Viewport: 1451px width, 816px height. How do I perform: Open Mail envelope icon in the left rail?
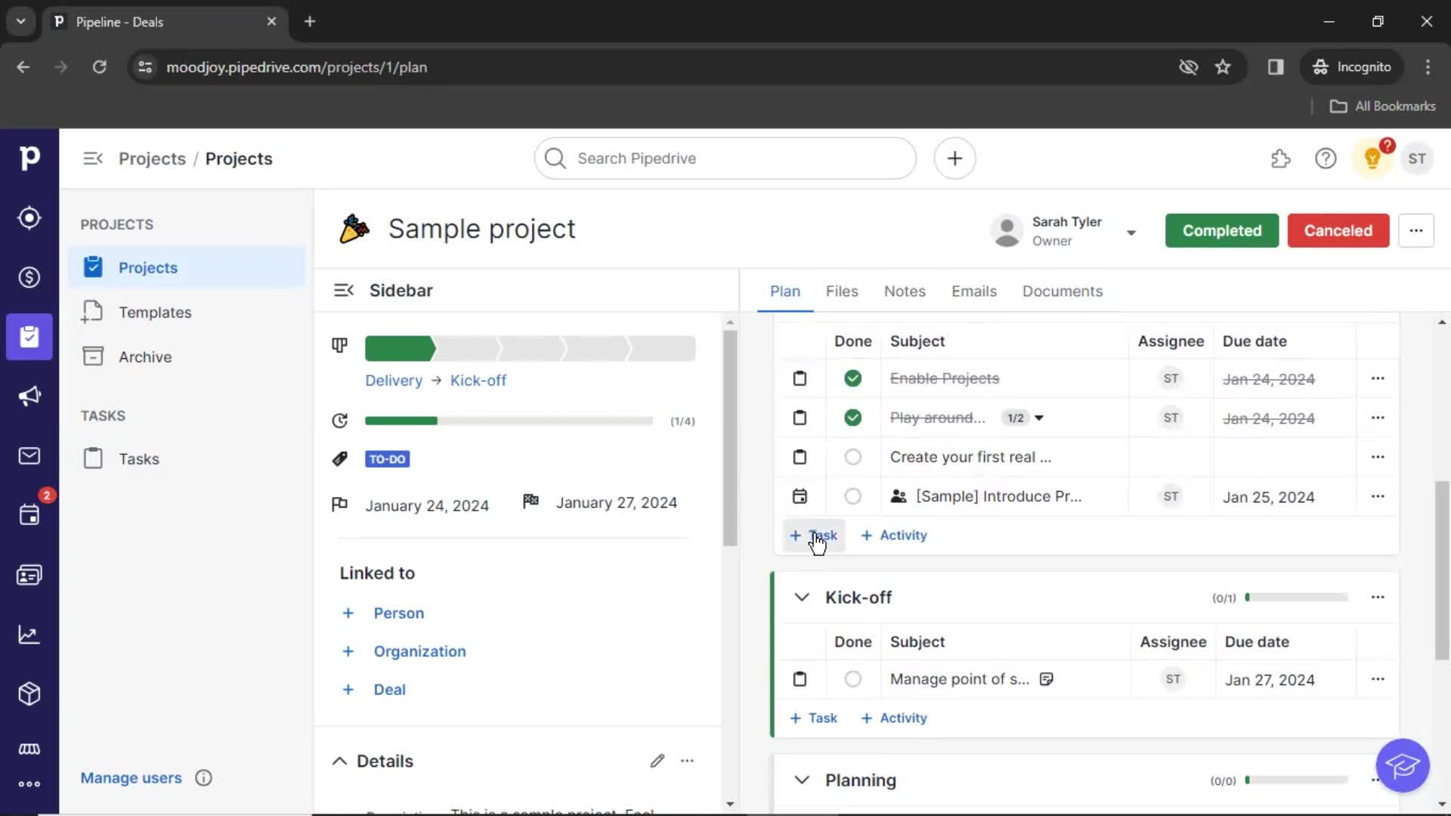tap(29, 456)
